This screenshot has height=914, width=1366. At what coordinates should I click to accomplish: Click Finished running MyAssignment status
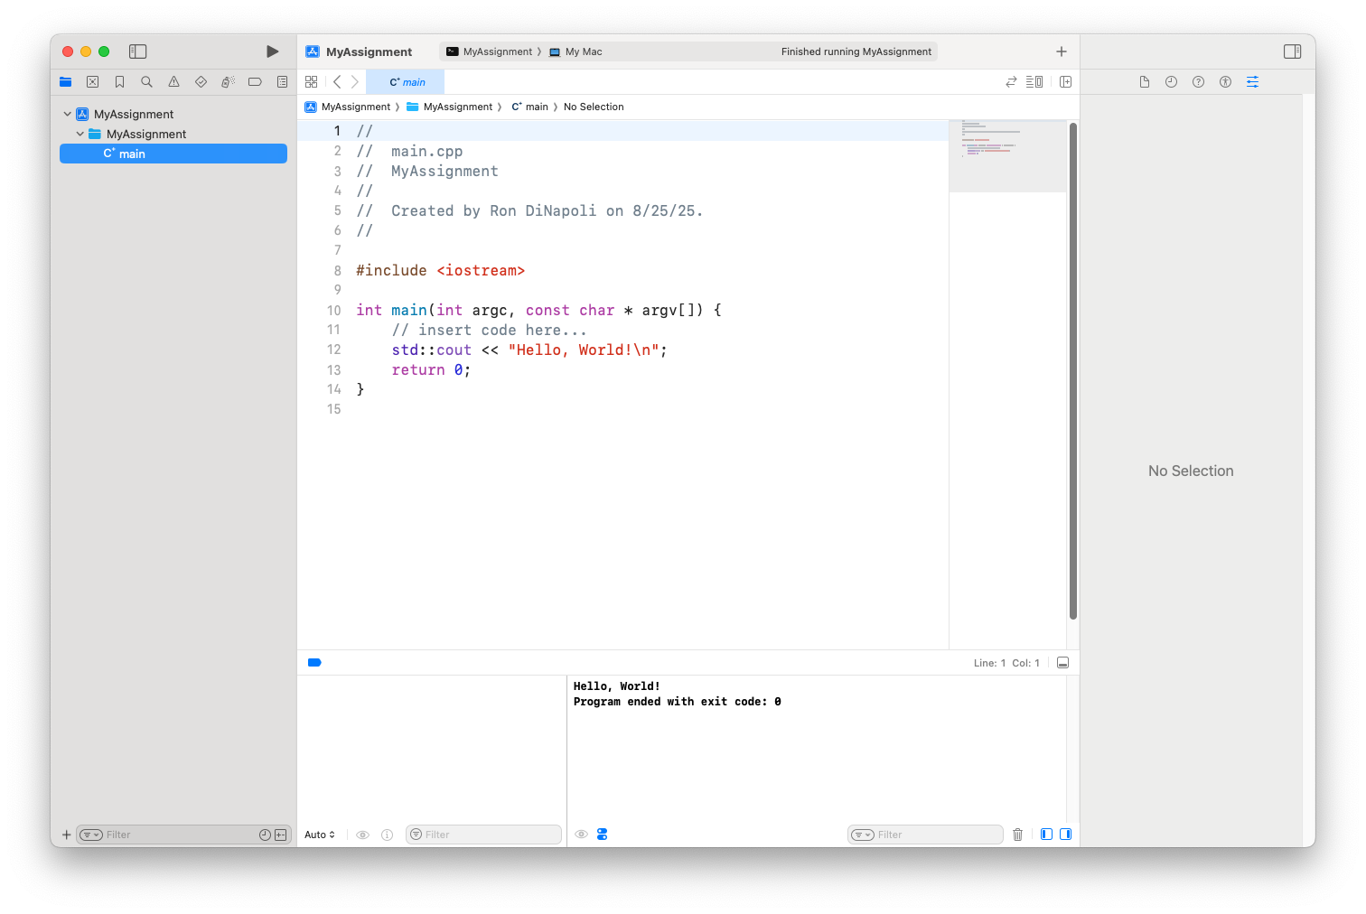pos(856,51)
